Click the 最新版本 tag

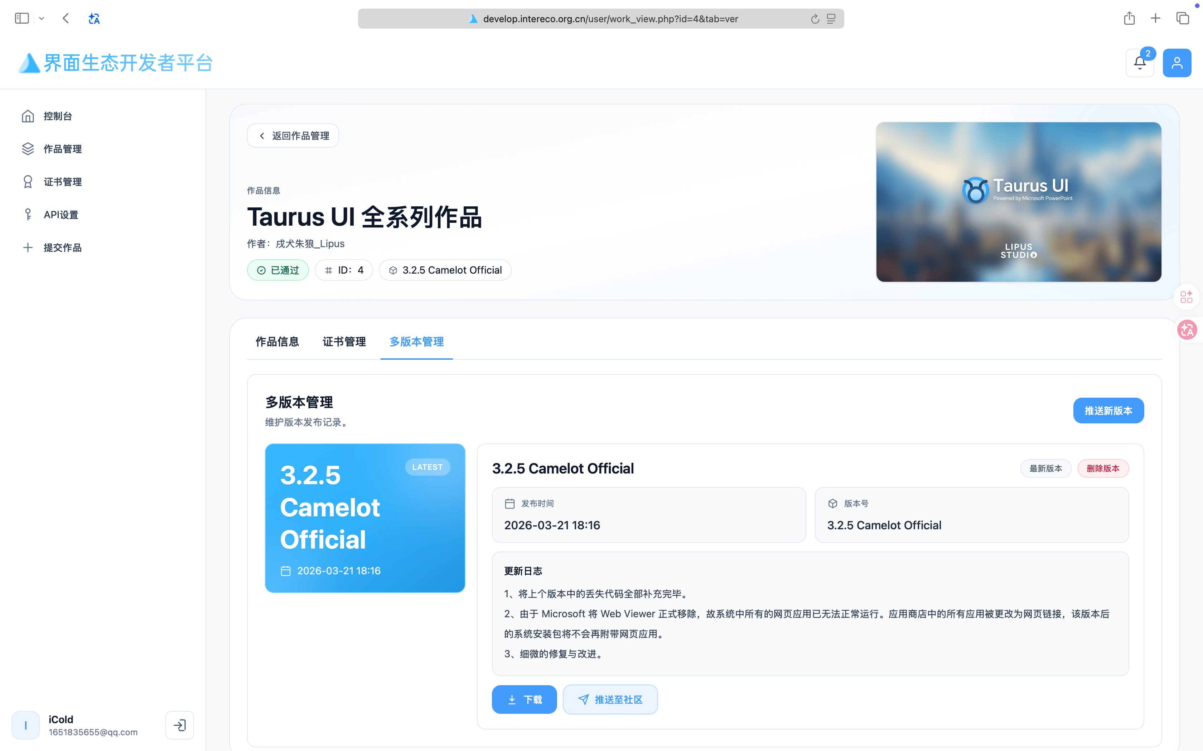[x=1045, y=468]
